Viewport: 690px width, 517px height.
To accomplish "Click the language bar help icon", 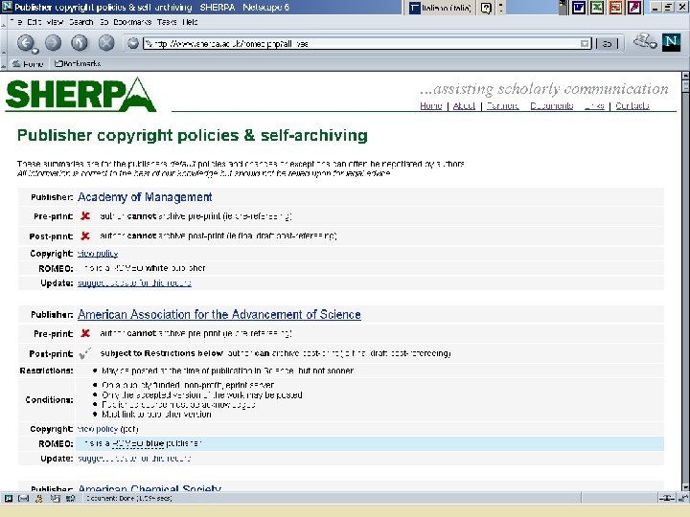I will point(486,8).
